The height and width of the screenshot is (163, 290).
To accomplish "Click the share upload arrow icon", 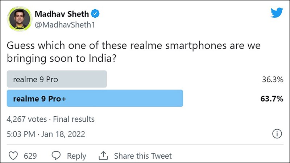I will click(x=104, y=156).
